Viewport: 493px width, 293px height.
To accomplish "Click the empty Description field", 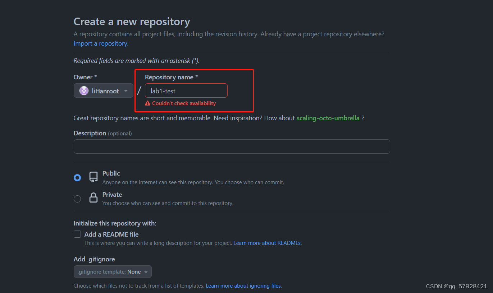I will click(x=232, y=146).
